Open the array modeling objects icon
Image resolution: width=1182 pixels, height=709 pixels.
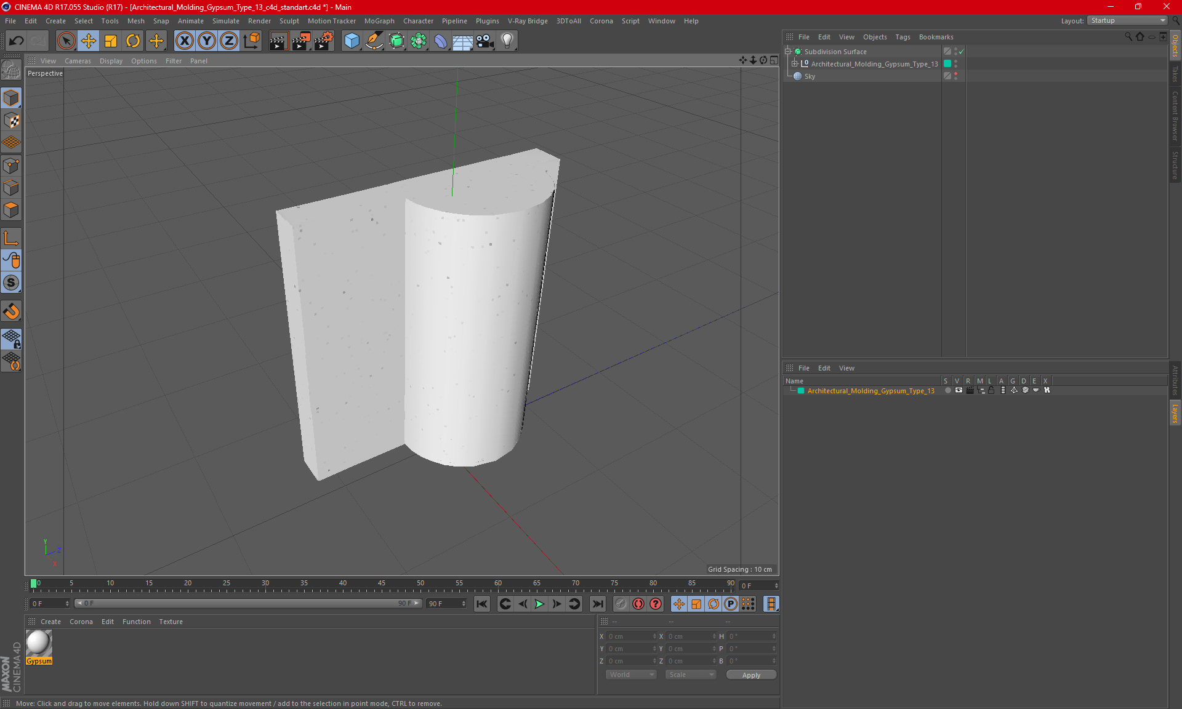[419, 41]
